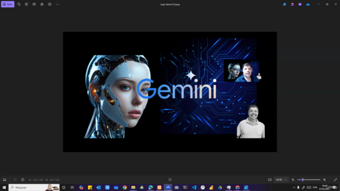The width and height of the screenshot is (340, 191).
Task: Open Microsoft Edge from the taskbar
Action: [150, 187]
